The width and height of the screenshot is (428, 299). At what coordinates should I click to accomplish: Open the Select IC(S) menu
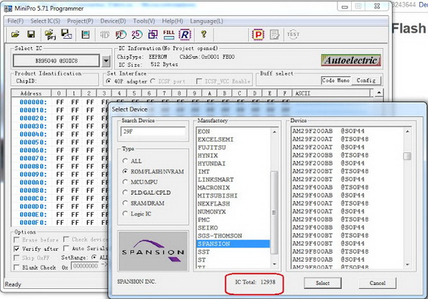(45, 21)
